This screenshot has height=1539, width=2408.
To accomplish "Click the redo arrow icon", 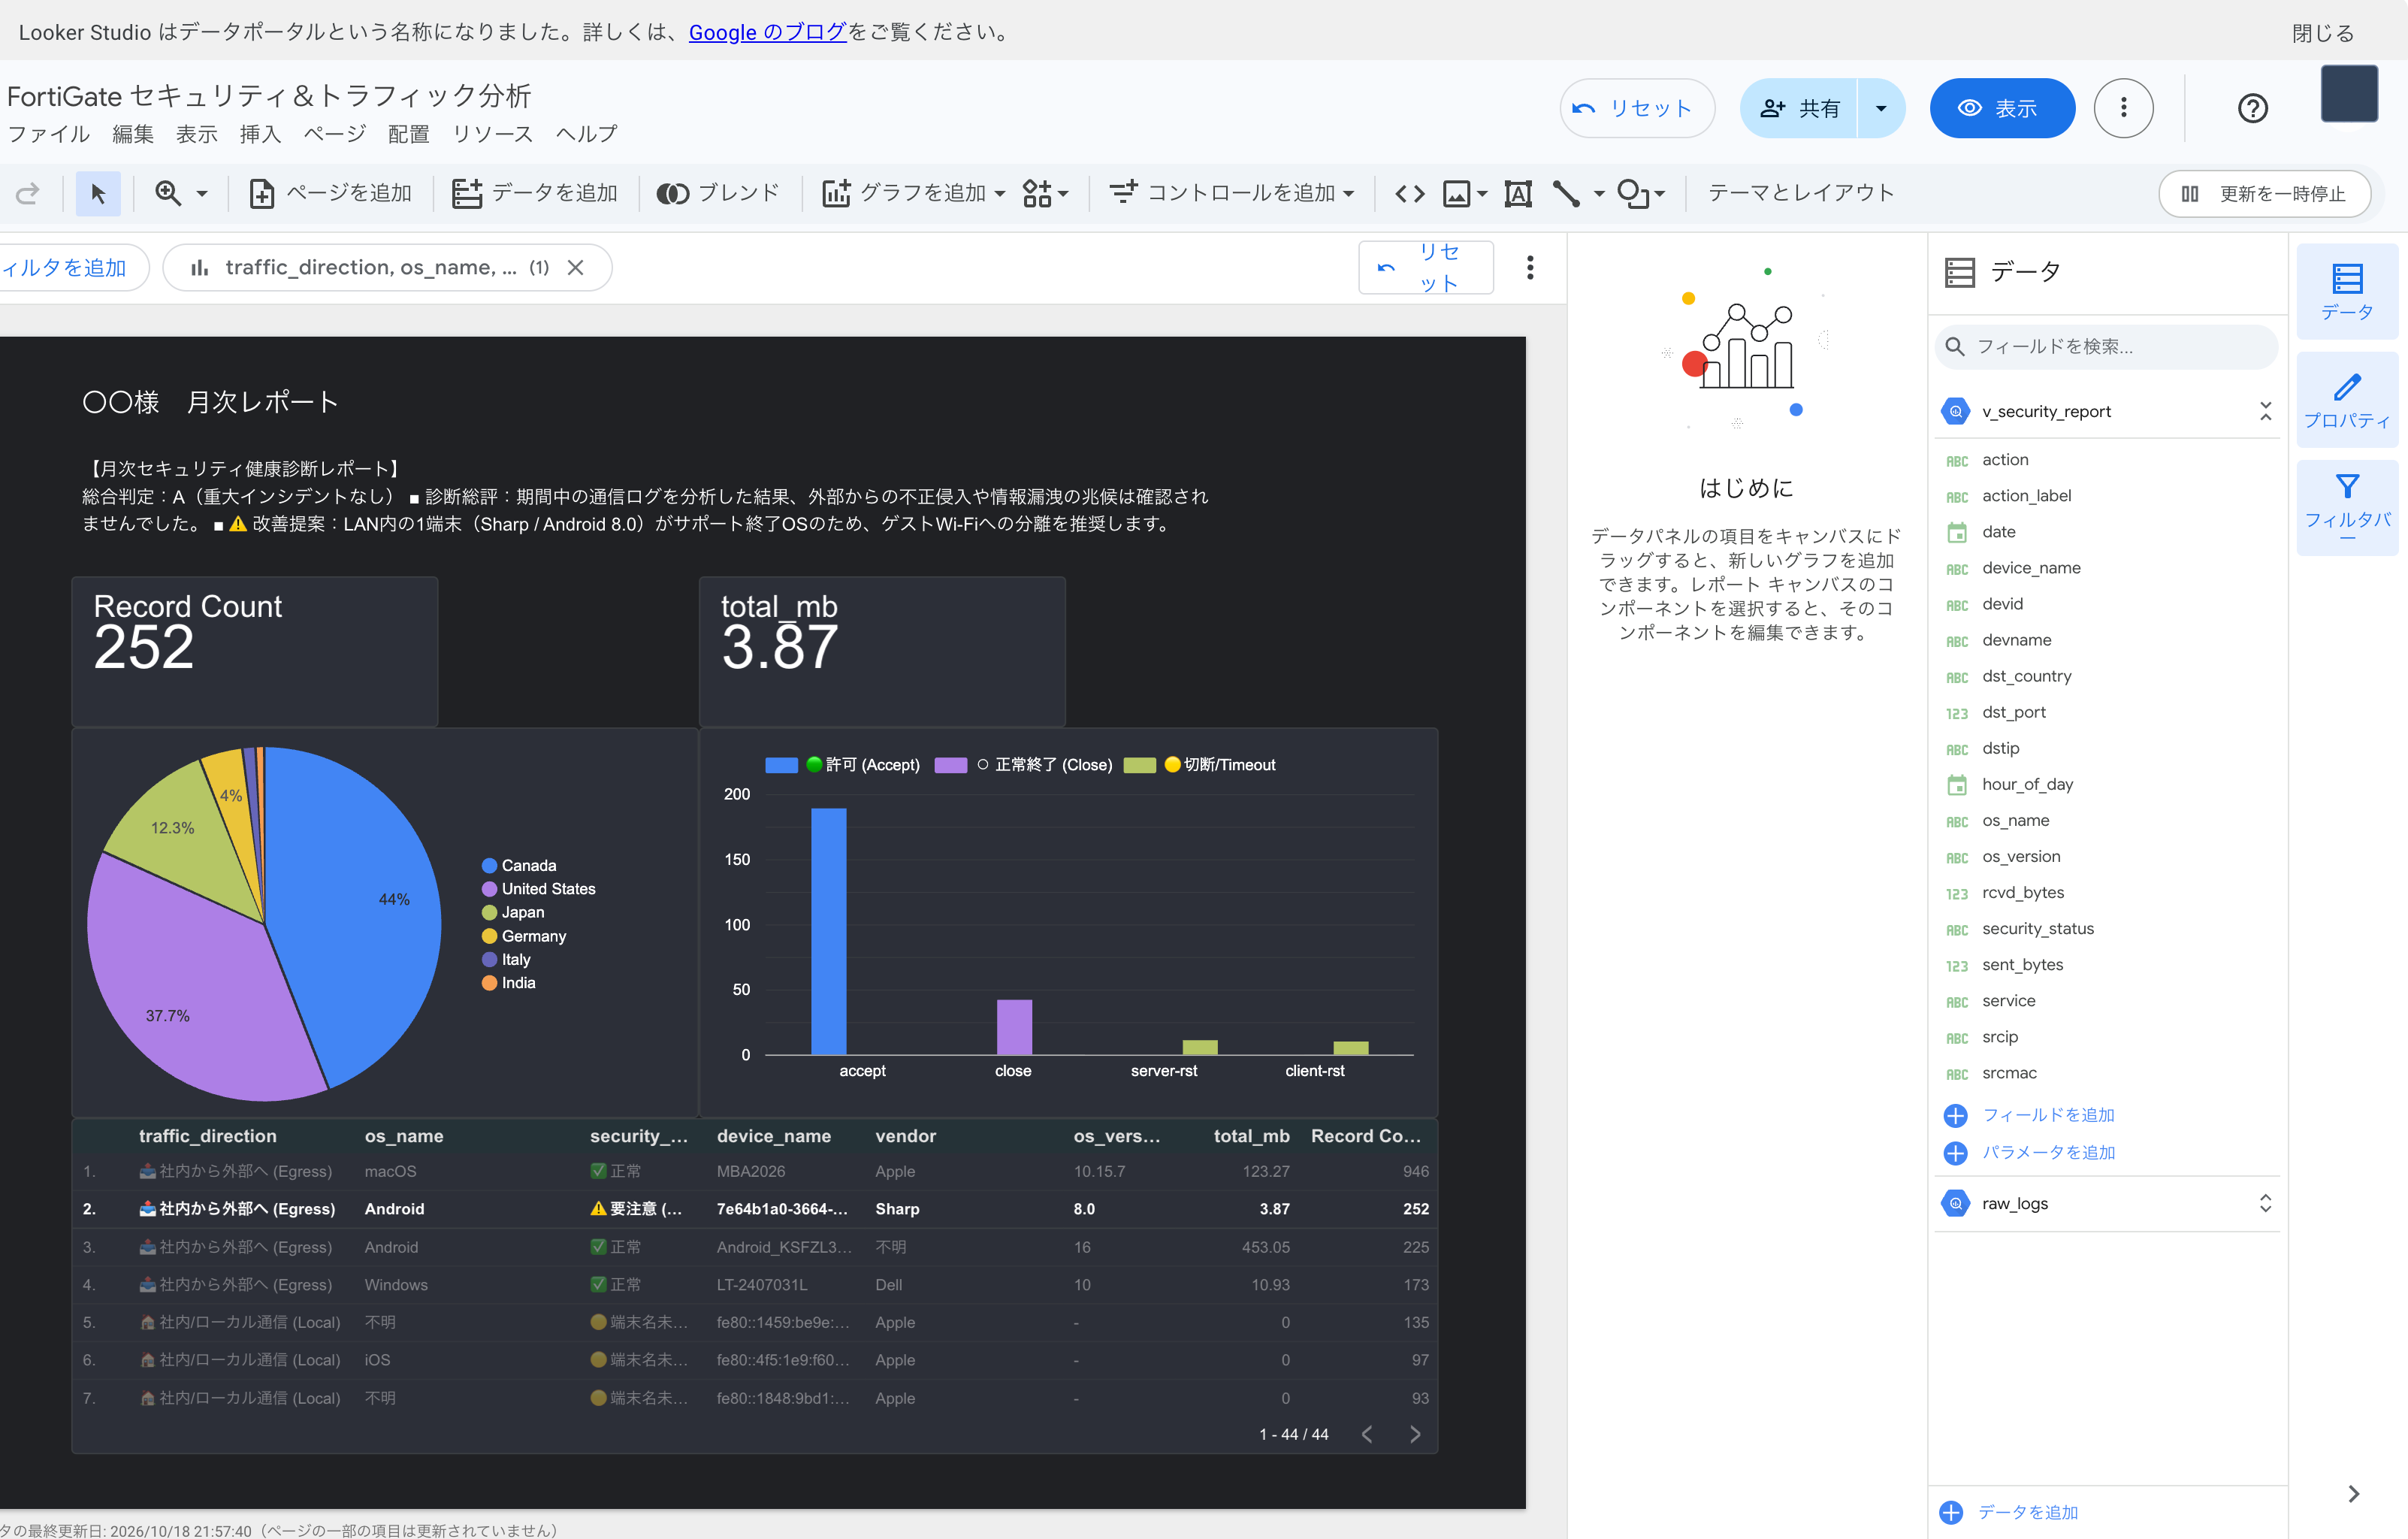I will tap(27, 193).
